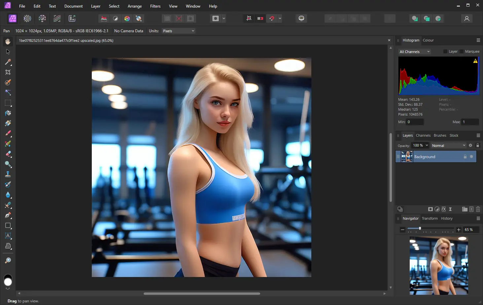Select the Artistic Text tool
Image resolution: width=483 pixels, height=305 pixels.
8,236
